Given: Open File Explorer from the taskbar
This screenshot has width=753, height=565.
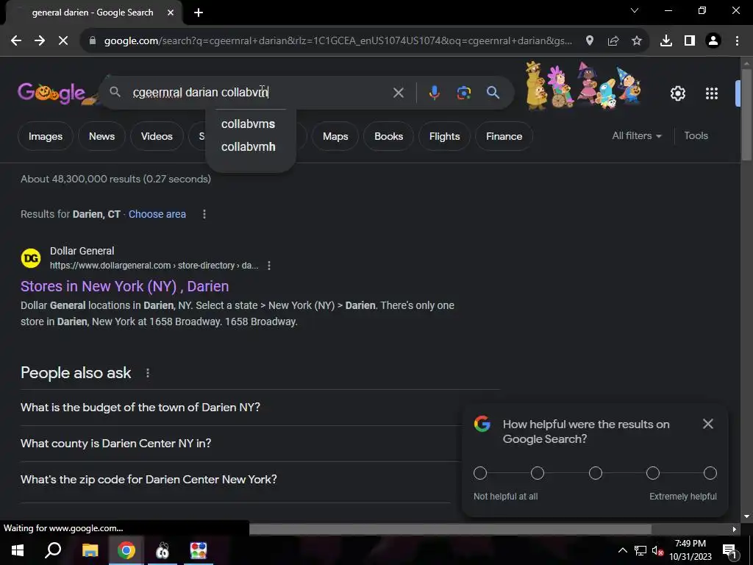Looking at the screenshot, I should click(90, 550).
